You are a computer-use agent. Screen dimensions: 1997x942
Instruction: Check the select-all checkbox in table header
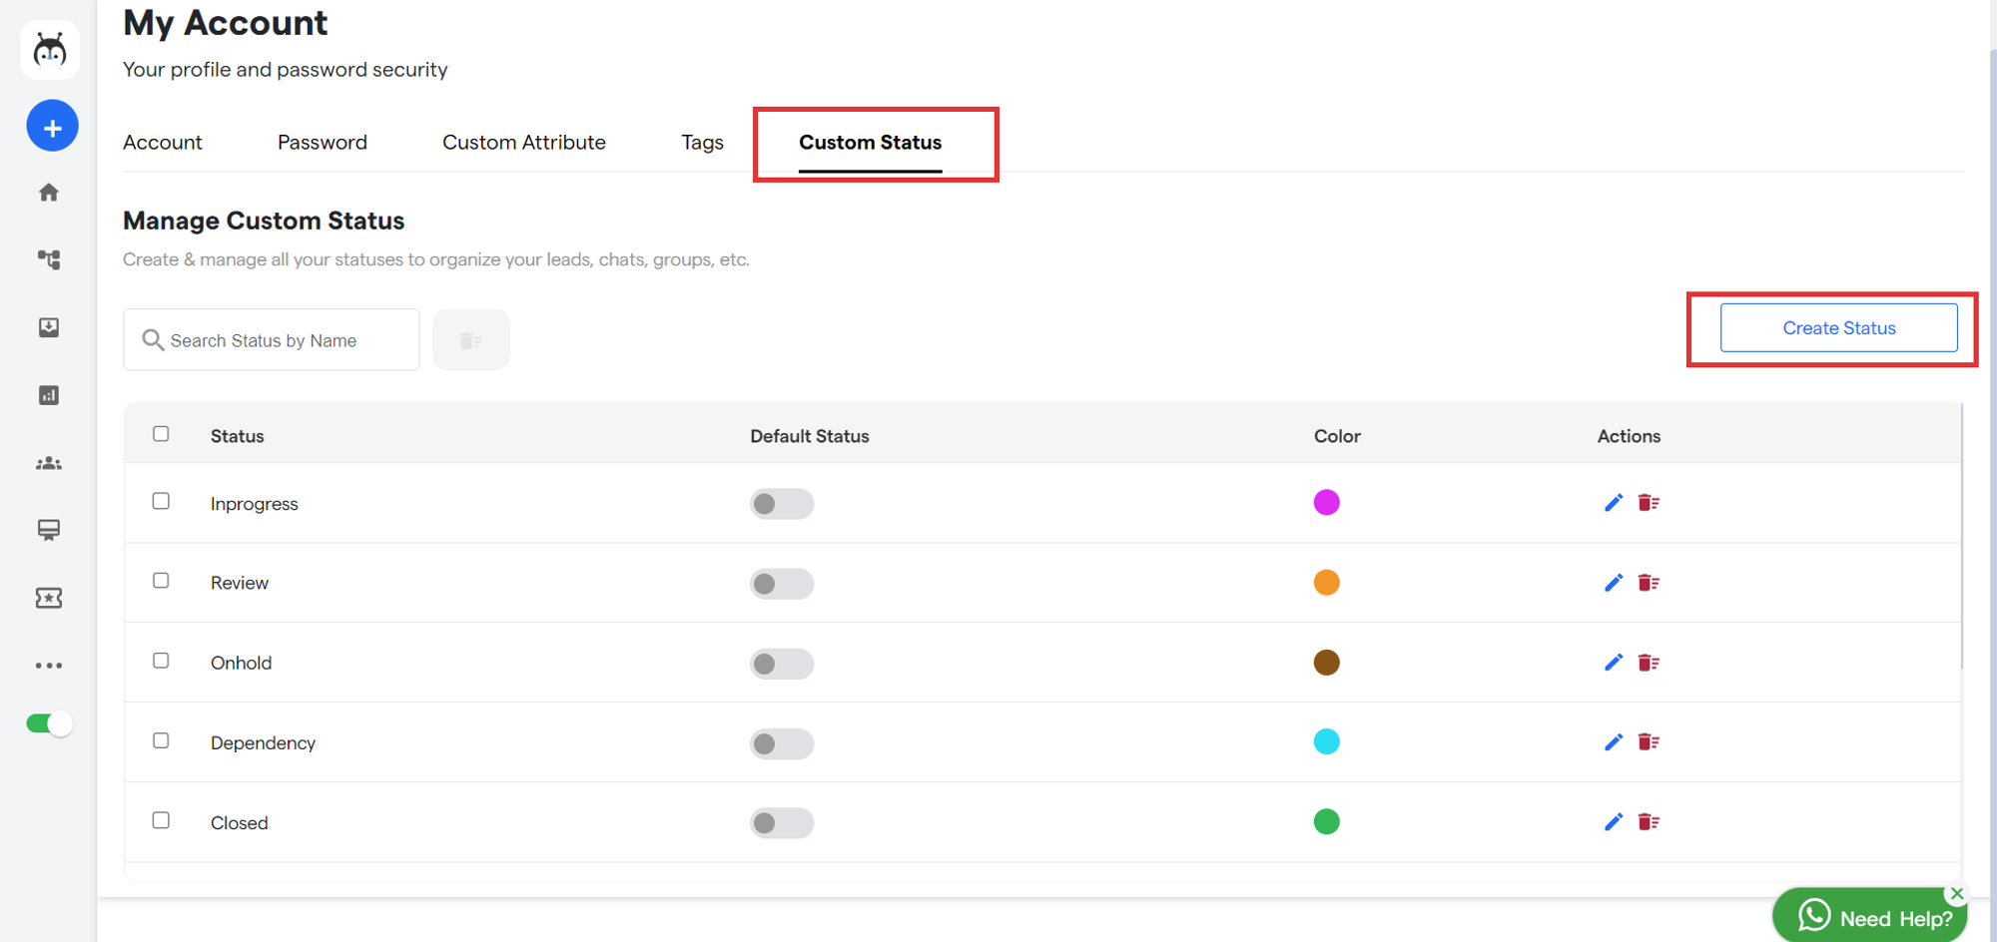161,434
